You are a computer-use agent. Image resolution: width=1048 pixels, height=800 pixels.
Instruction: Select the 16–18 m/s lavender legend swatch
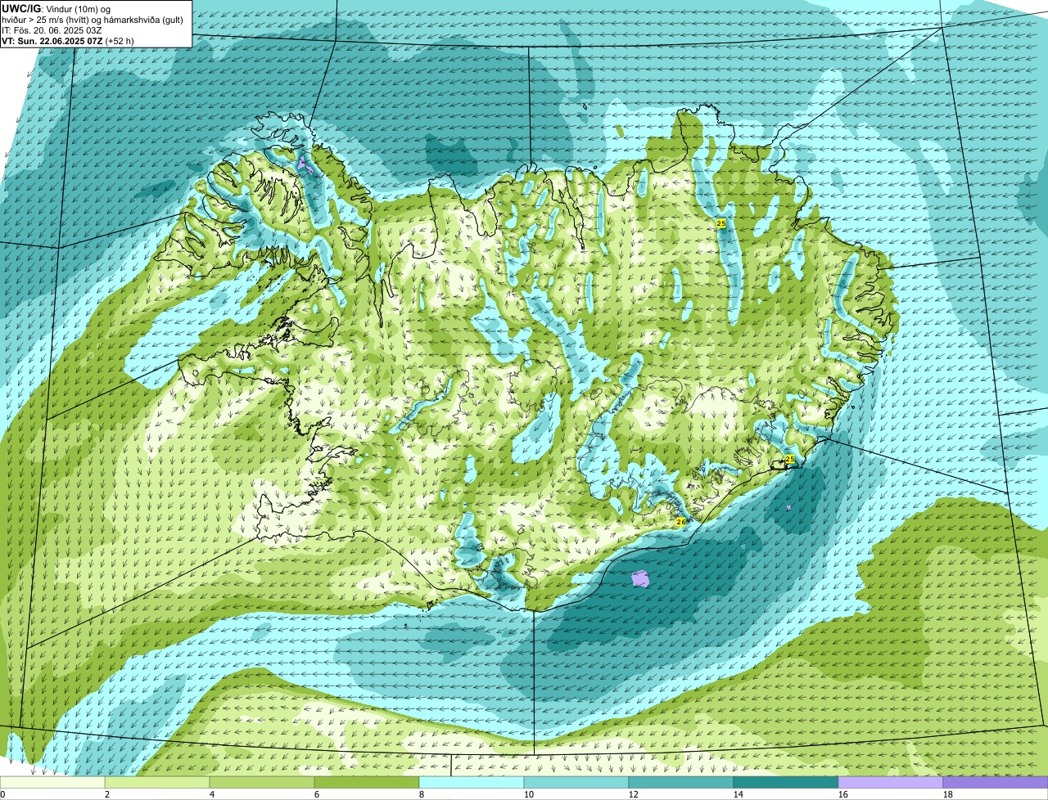(x=891, y=782)
